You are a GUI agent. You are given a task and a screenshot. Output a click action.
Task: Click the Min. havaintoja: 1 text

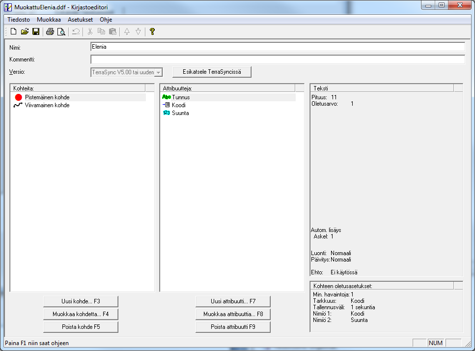[333, 294]
